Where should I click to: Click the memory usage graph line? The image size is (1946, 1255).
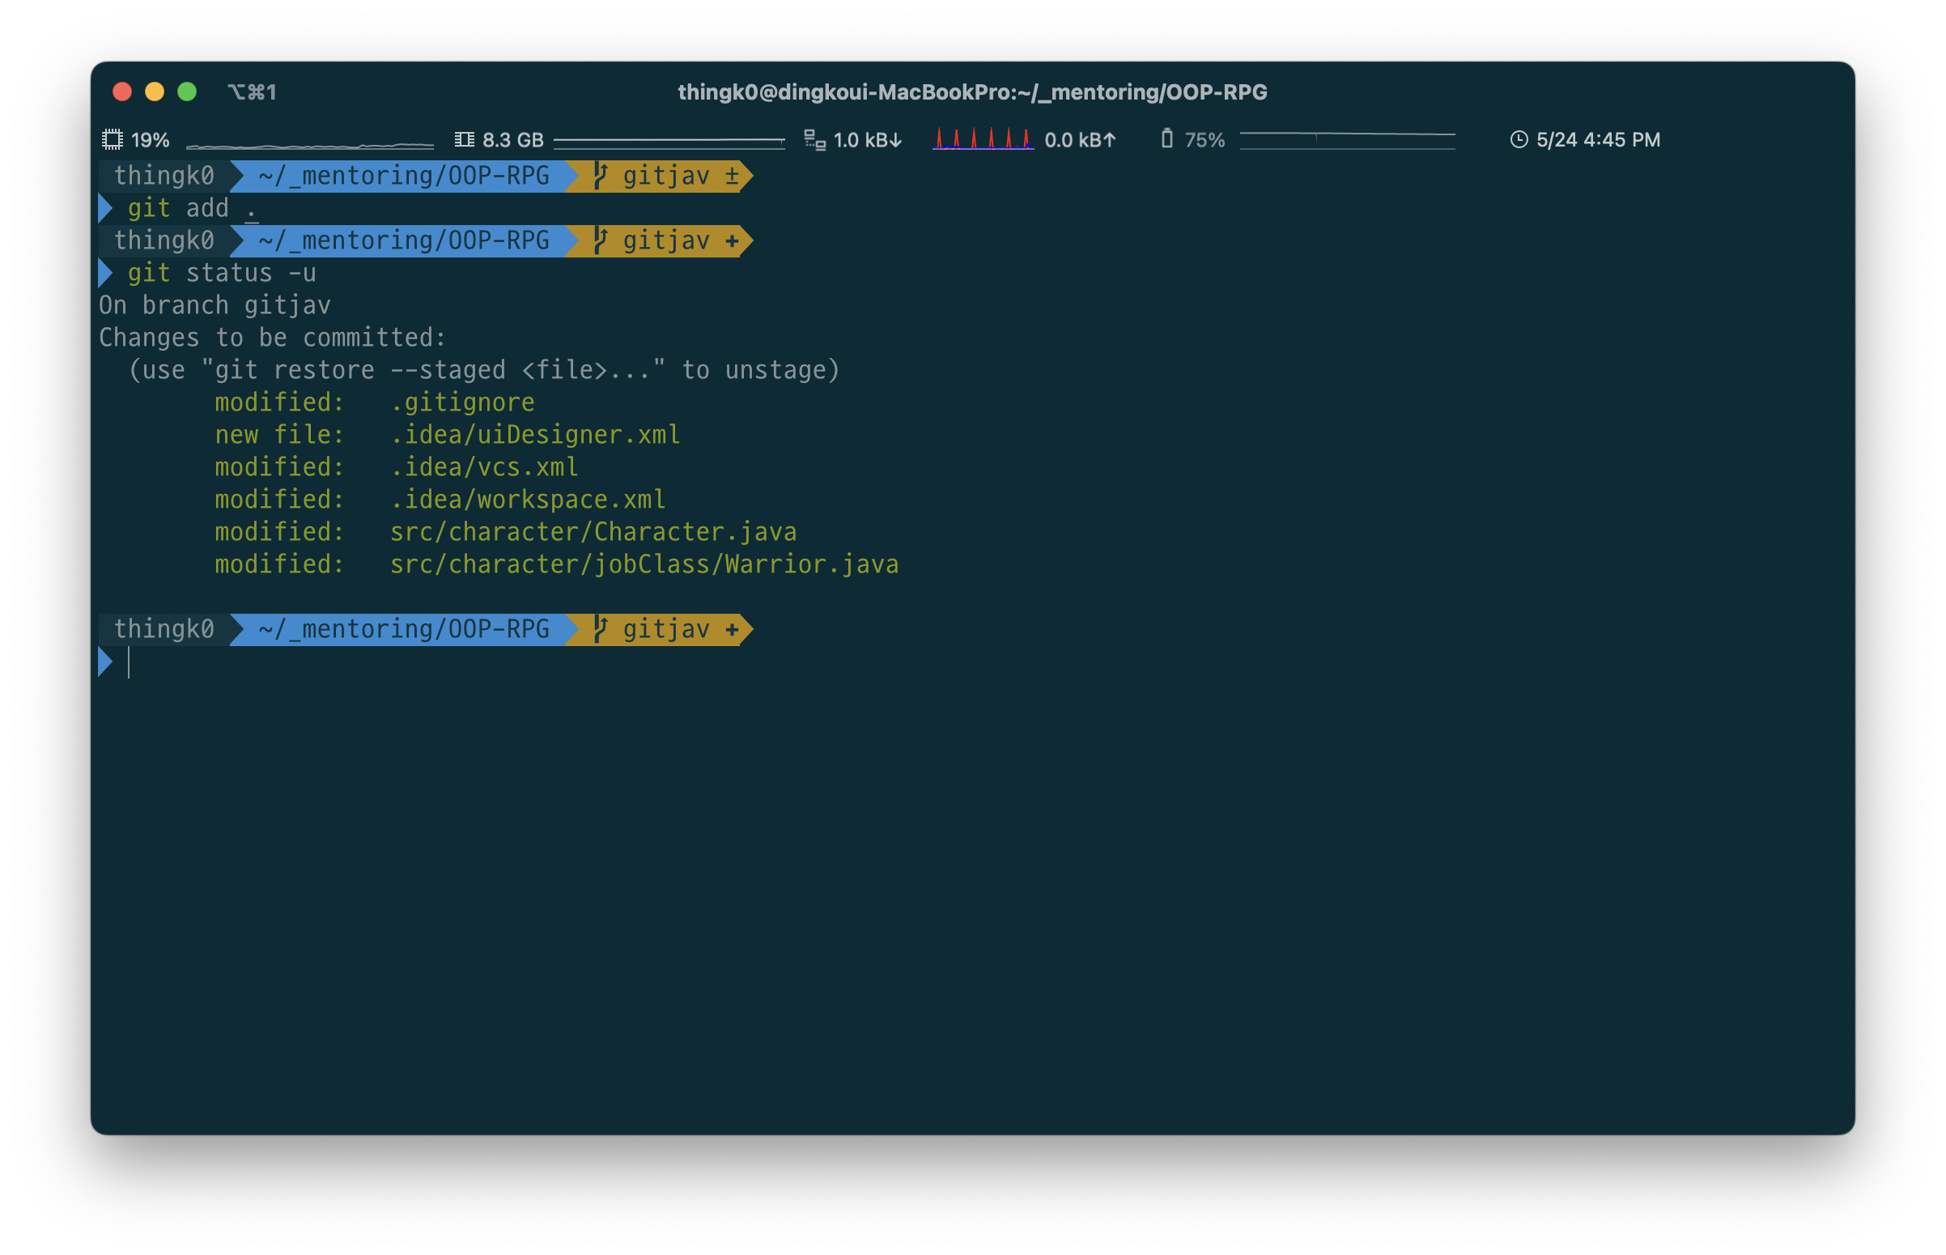668,141
